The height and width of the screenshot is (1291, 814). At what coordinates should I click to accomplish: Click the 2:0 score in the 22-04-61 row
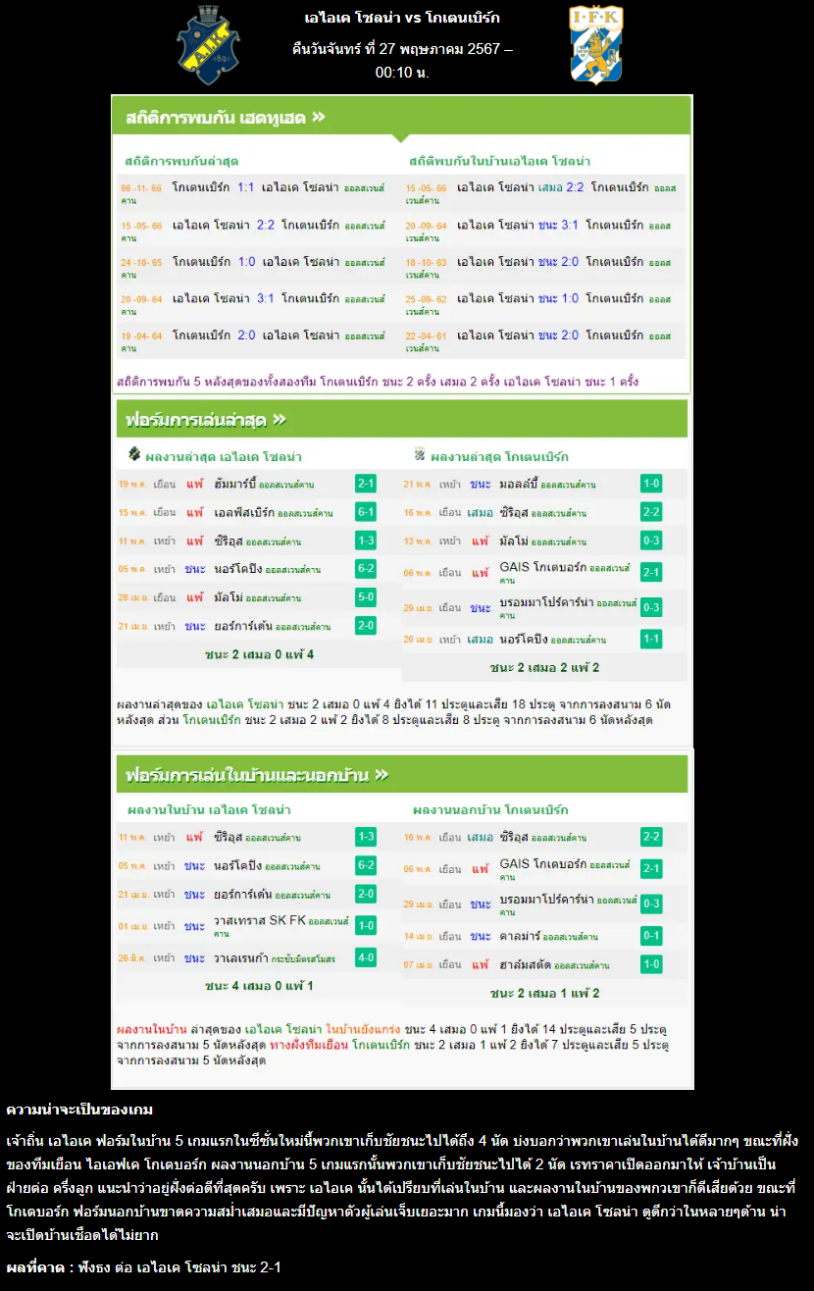click(570, 335)
